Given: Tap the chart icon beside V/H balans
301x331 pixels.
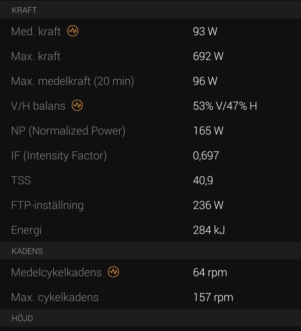Looking at the screenshot, I should tap(77, 105).
